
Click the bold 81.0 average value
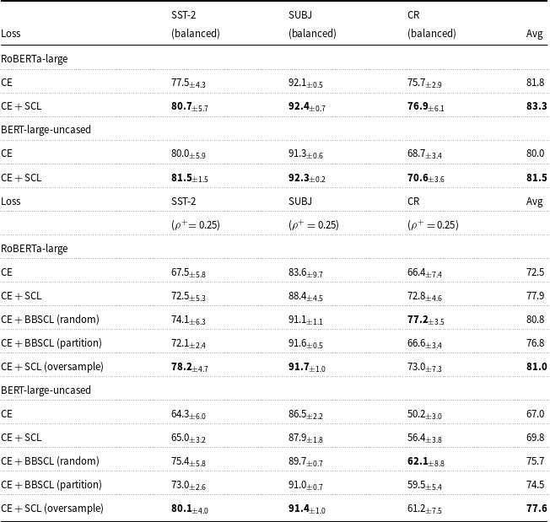coord(537,367)
